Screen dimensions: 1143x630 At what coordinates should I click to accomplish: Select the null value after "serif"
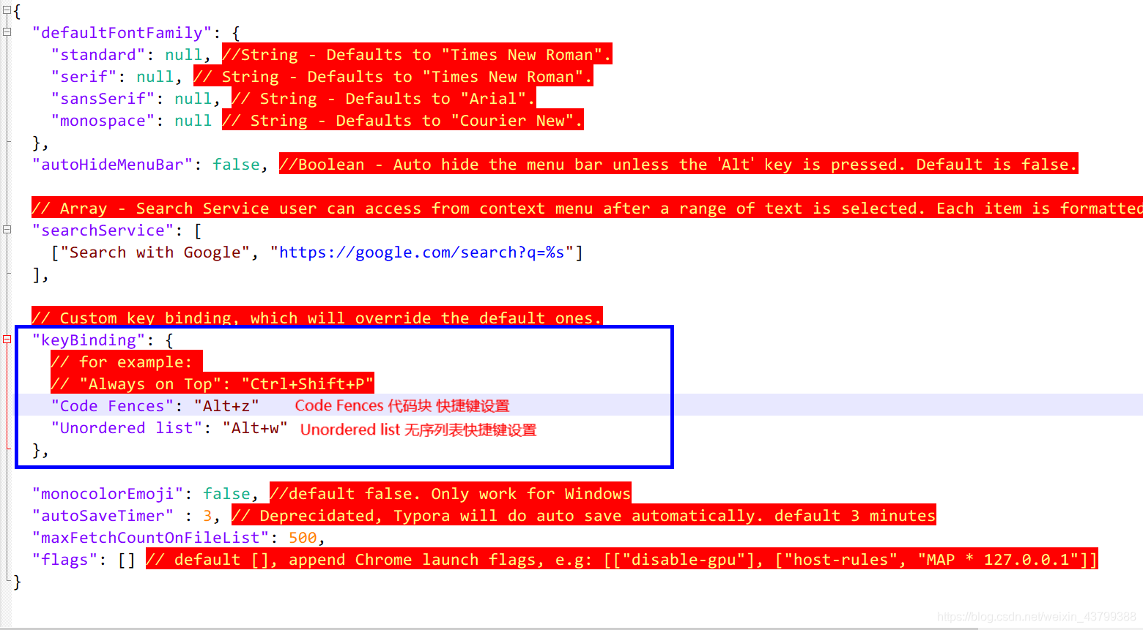[155, 77]
